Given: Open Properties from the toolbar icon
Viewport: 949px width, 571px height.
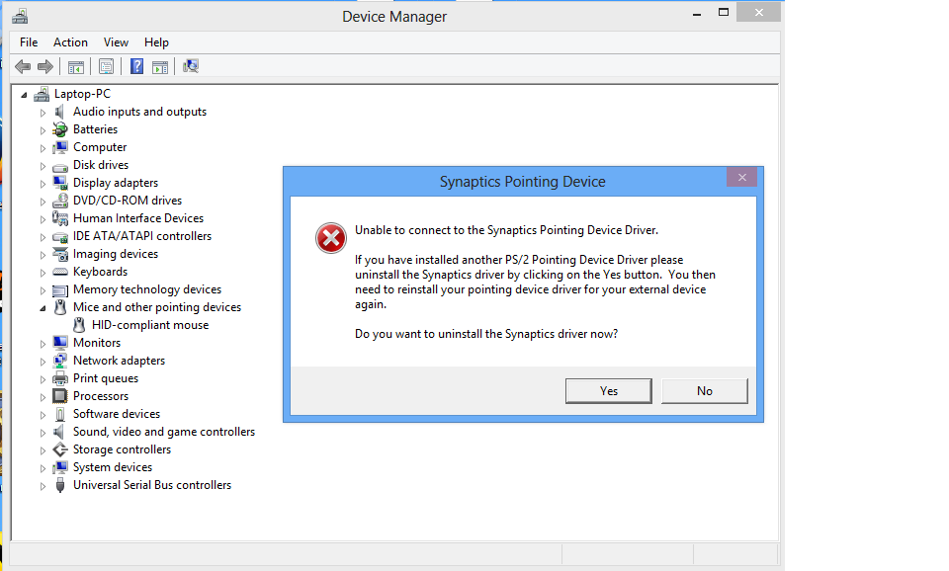Looking at the screenshot, I should 106,66.
